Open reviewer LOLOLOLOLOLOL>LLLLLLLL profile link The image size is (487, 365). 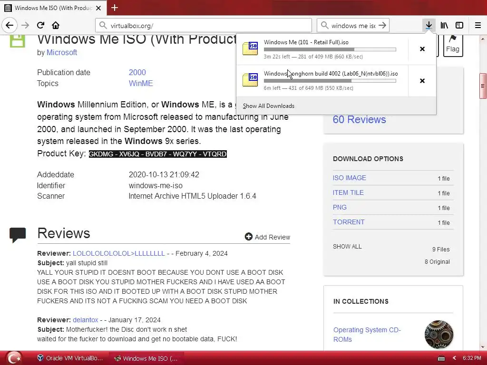pos(118,253)
